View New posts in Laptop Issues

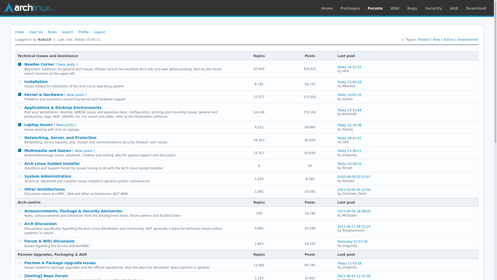[x=65, y=125]
